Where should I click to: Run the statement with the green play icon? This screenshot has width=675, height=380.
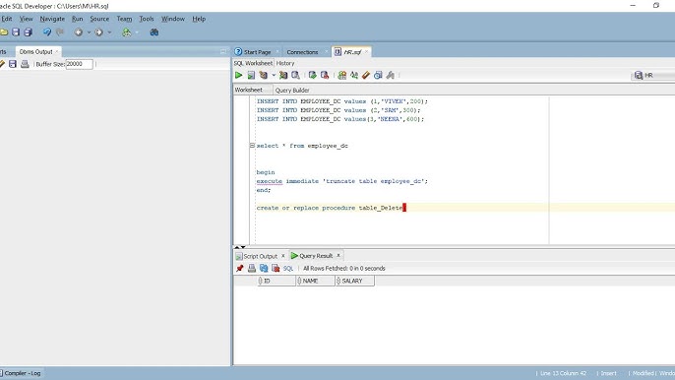238,75
